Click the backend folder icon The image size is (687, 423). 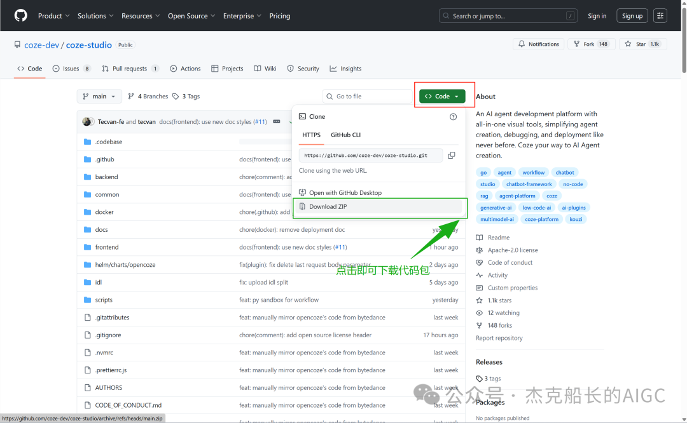click(87, 177)
